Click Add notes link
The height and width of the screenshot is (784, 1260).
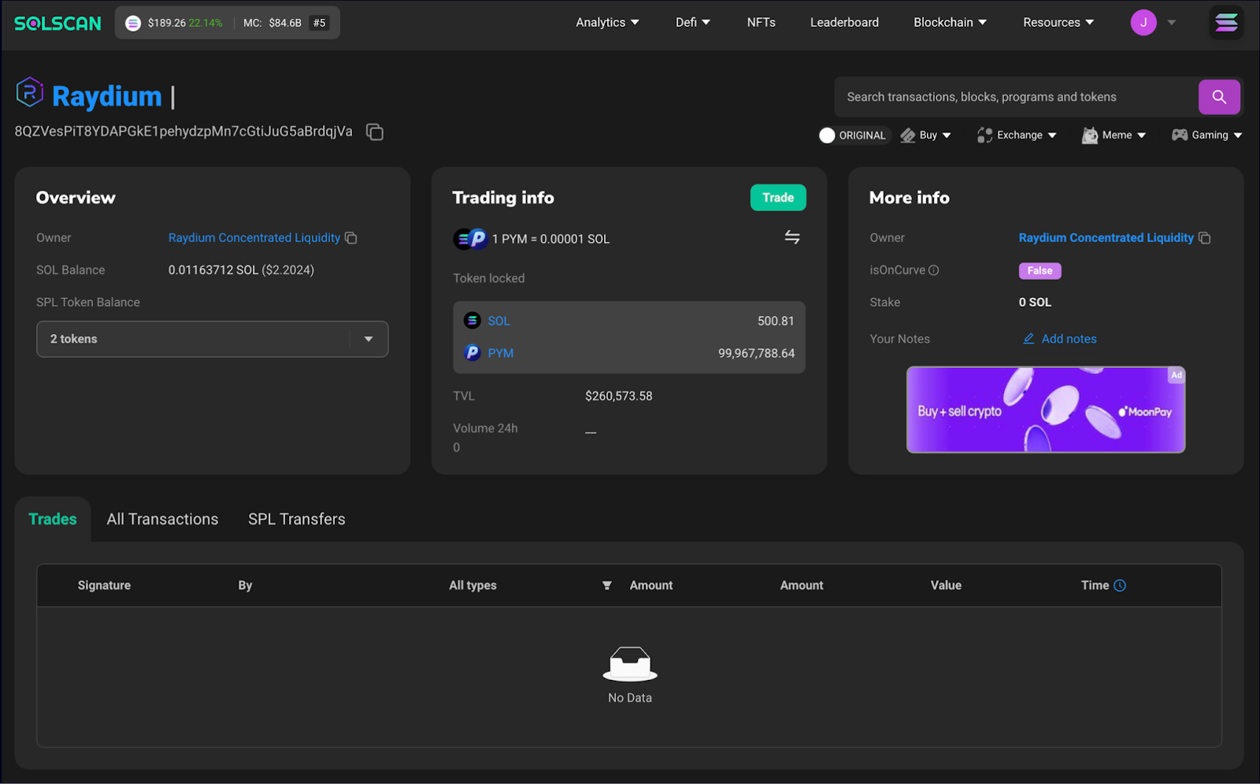1069,339
